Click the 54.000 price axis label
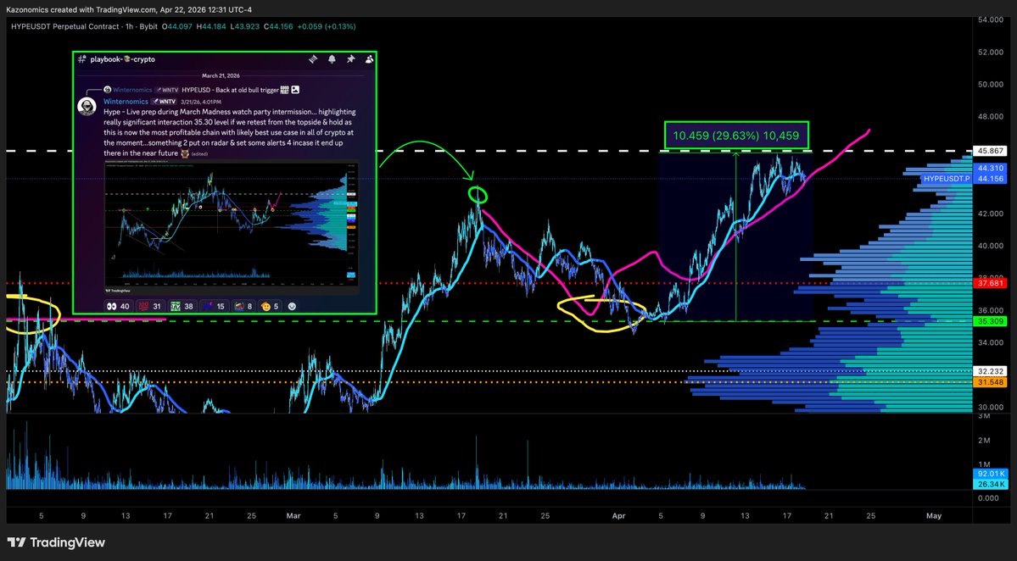This screenshot has width=1017, height=561. [991, 20]
